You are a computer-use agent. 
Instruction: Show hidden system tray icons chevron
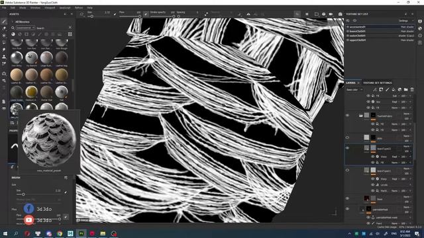tap(349, 233)
